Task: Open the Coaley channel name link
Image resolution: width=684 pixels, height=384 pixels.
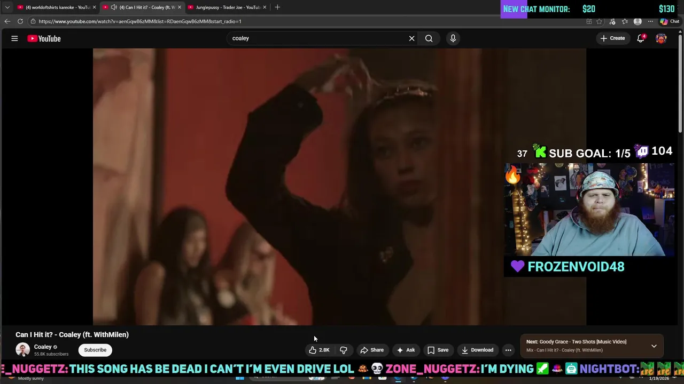Action: tap(43, 347)
